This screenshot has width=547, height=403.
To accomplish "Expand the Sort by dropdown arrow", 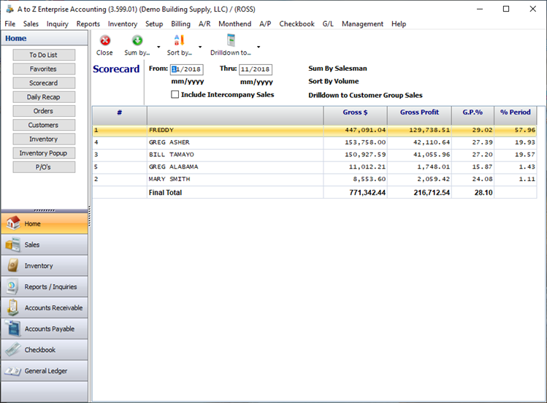I will click(200, 47).
